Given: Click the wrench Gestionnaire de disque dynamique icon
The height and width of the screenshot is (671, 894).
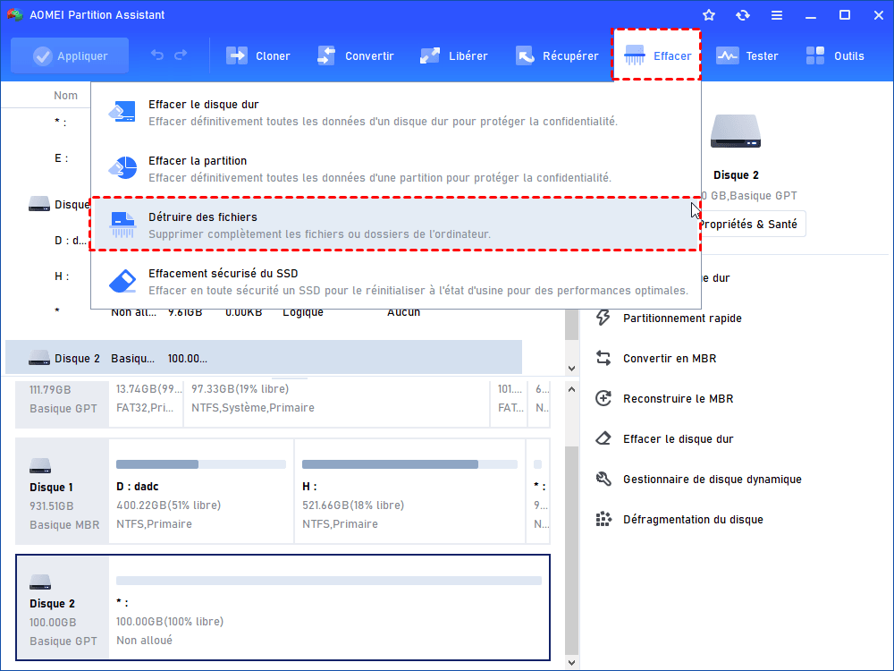Looking at the screenshot, I should pyautogui.click(x=603, y=479).
